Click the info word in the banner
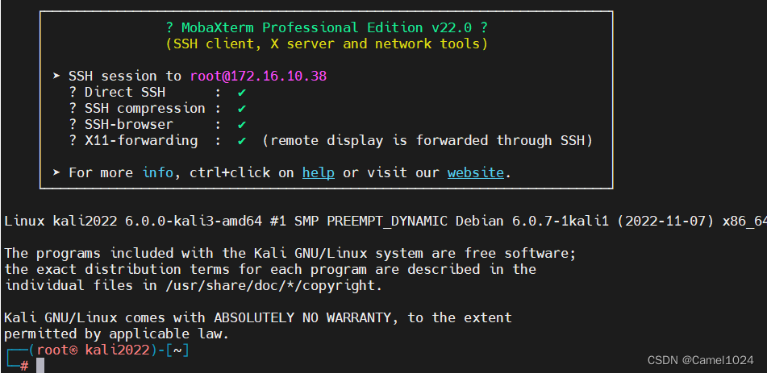The width and height of the screenshot is (767, 373). pyautogui.click(x=158, y=172)
